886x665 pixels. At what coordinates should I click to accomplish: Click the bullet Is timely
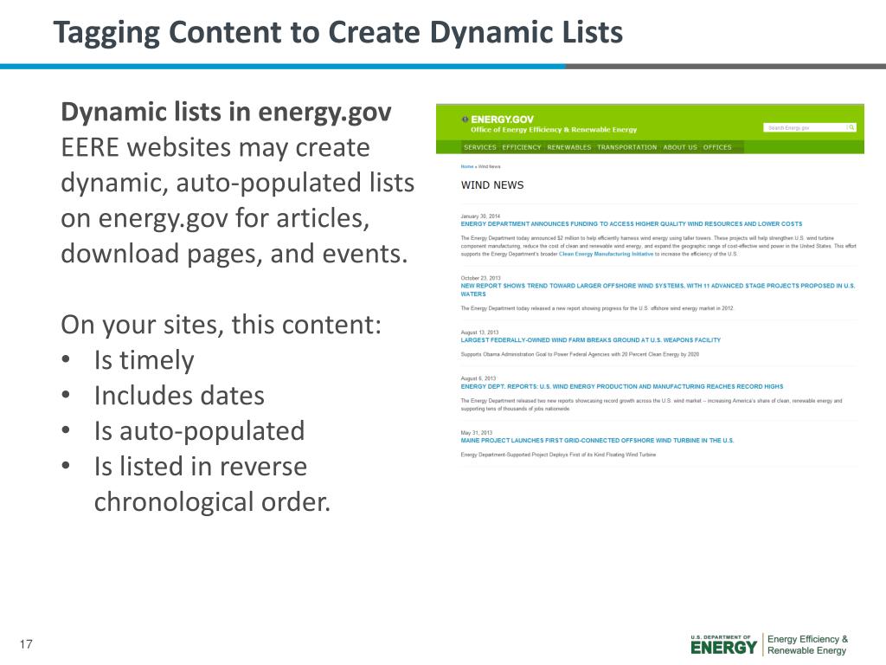pos(144,361)
